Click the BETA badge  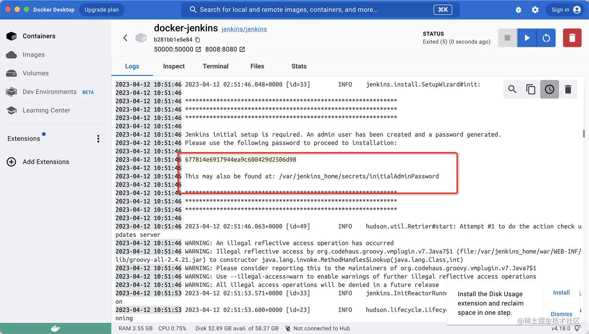(x=88, y=92)
